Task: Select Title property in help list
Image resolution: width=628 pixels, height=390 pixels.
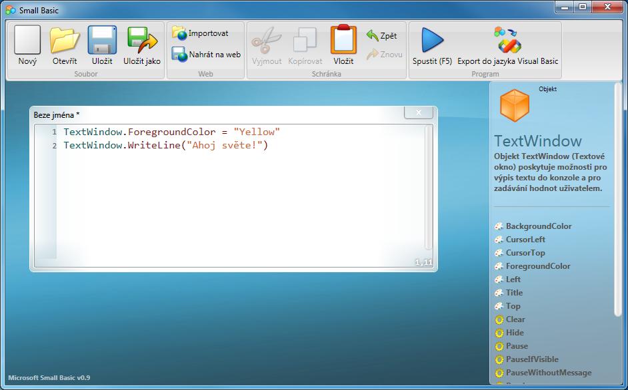Action: 514,292
